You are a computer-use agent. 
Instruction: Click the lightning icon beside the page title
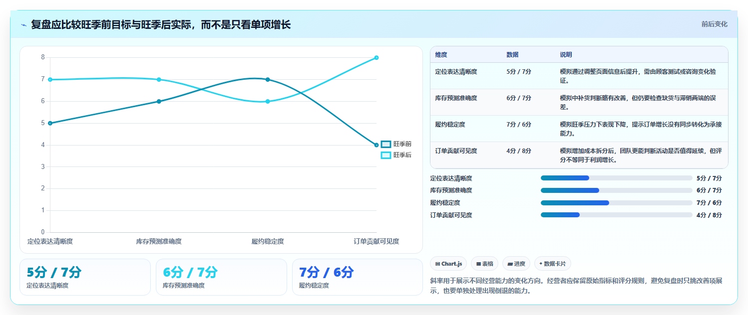click(24, 25)
